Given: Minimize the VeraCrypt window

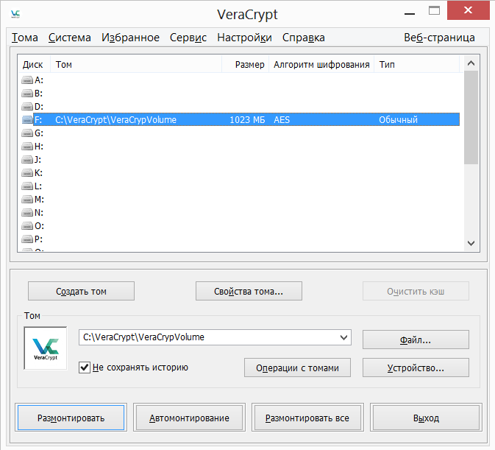Looking at the screenshot, I should [410, 12].
